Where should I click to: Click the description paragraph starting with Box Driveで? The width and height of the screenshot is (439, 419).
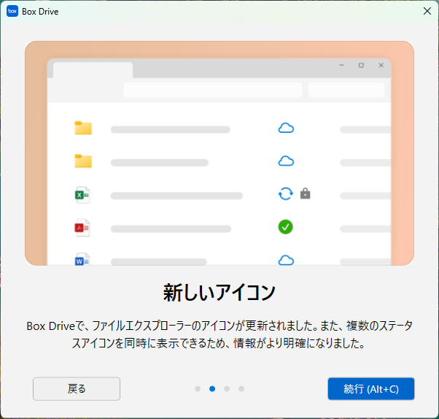pyautogui.click(x=219, y=334)
